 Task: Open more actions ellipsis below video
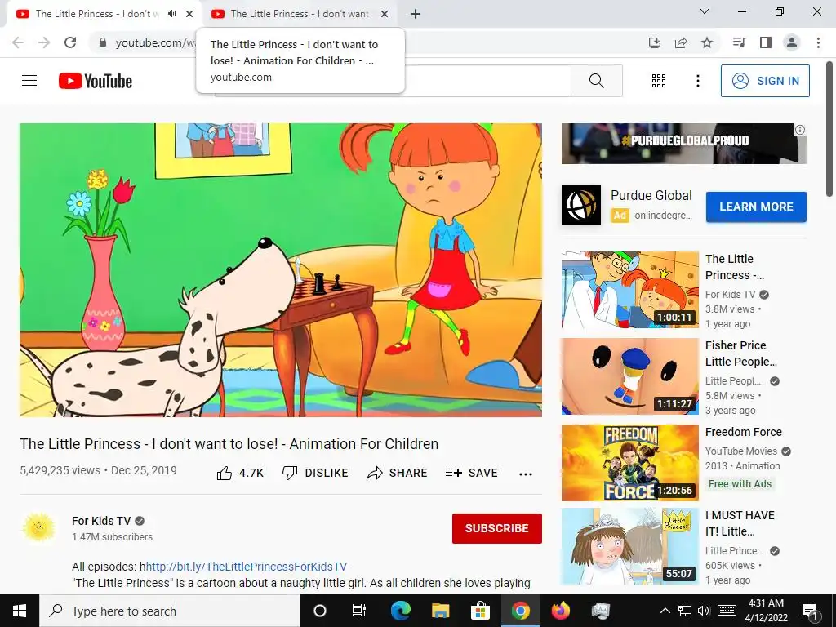[526, 474]
